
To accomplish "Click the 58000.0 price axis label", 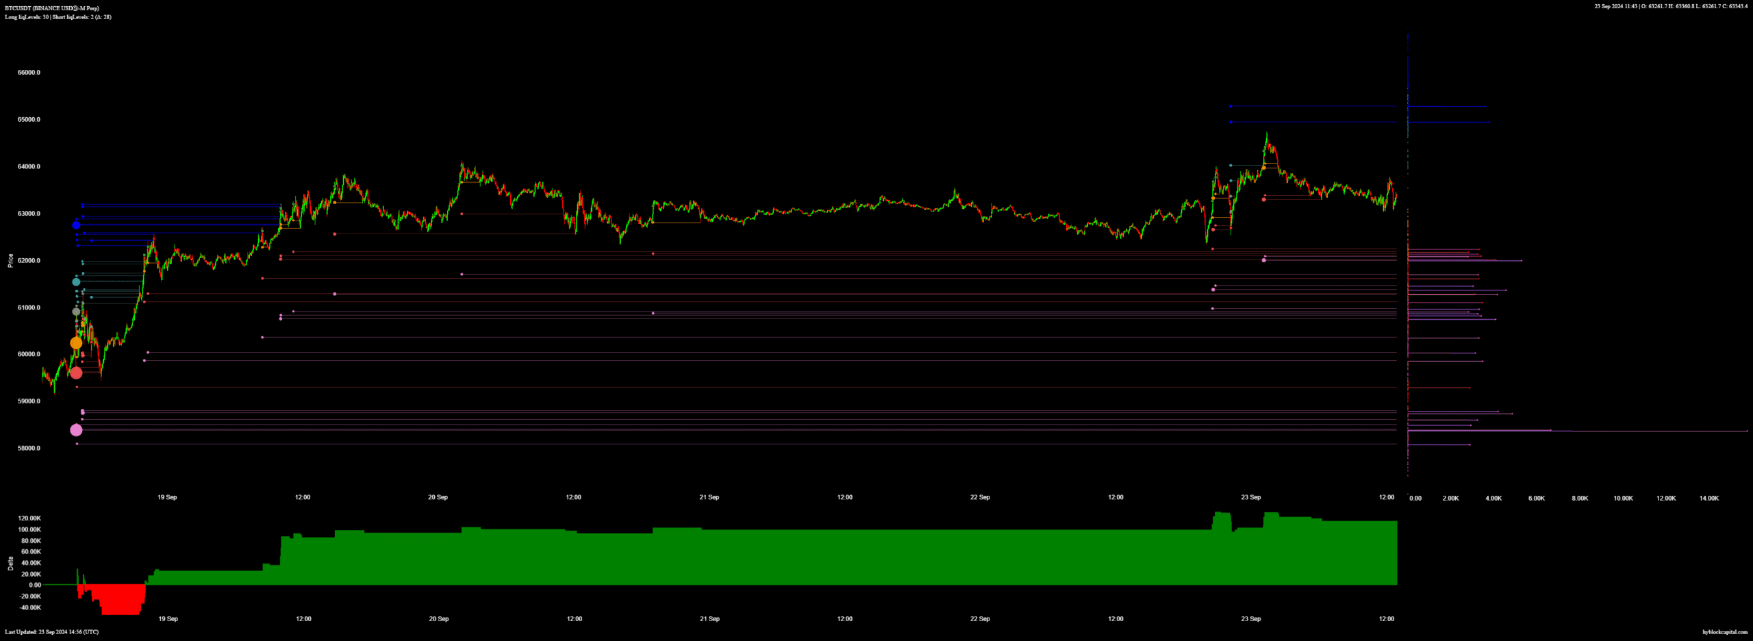I will 29,449.
